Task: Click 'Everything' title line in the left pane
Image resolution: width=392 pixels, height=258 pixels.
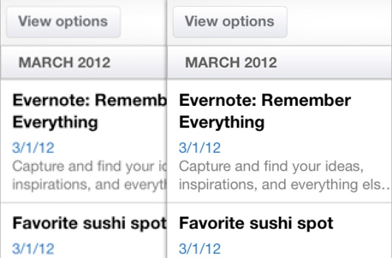Action: [55, 122]
